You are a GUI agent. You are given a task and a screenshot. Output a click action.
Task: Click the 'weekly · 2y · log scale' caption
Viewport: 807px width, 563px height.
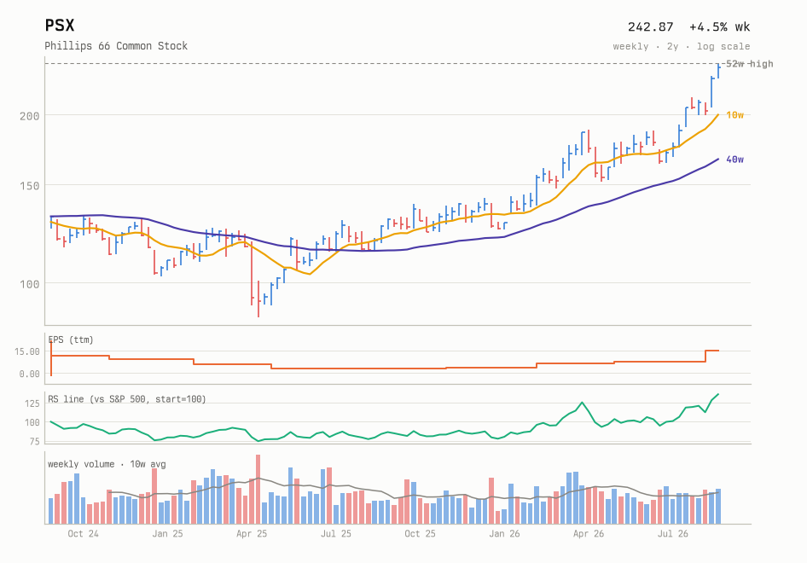coord(682,46)
